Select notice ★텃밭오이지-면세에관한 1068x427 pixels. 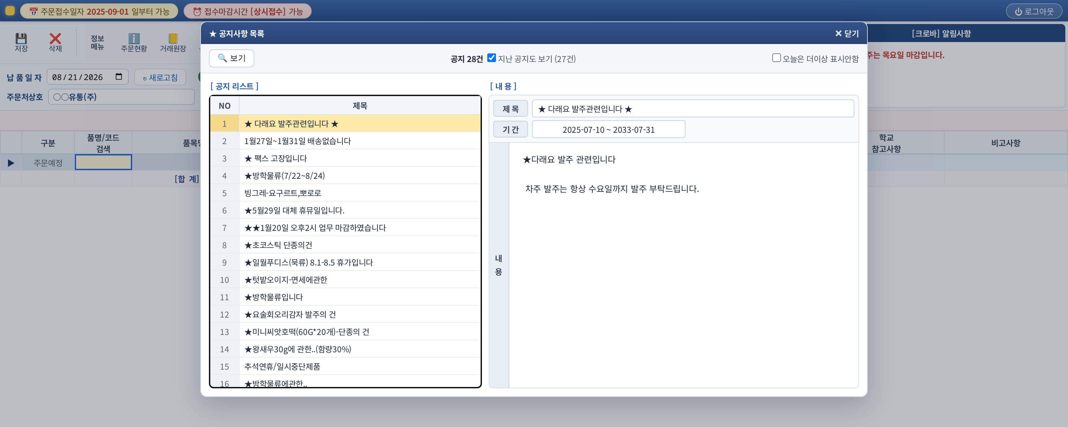coord(345,280)
